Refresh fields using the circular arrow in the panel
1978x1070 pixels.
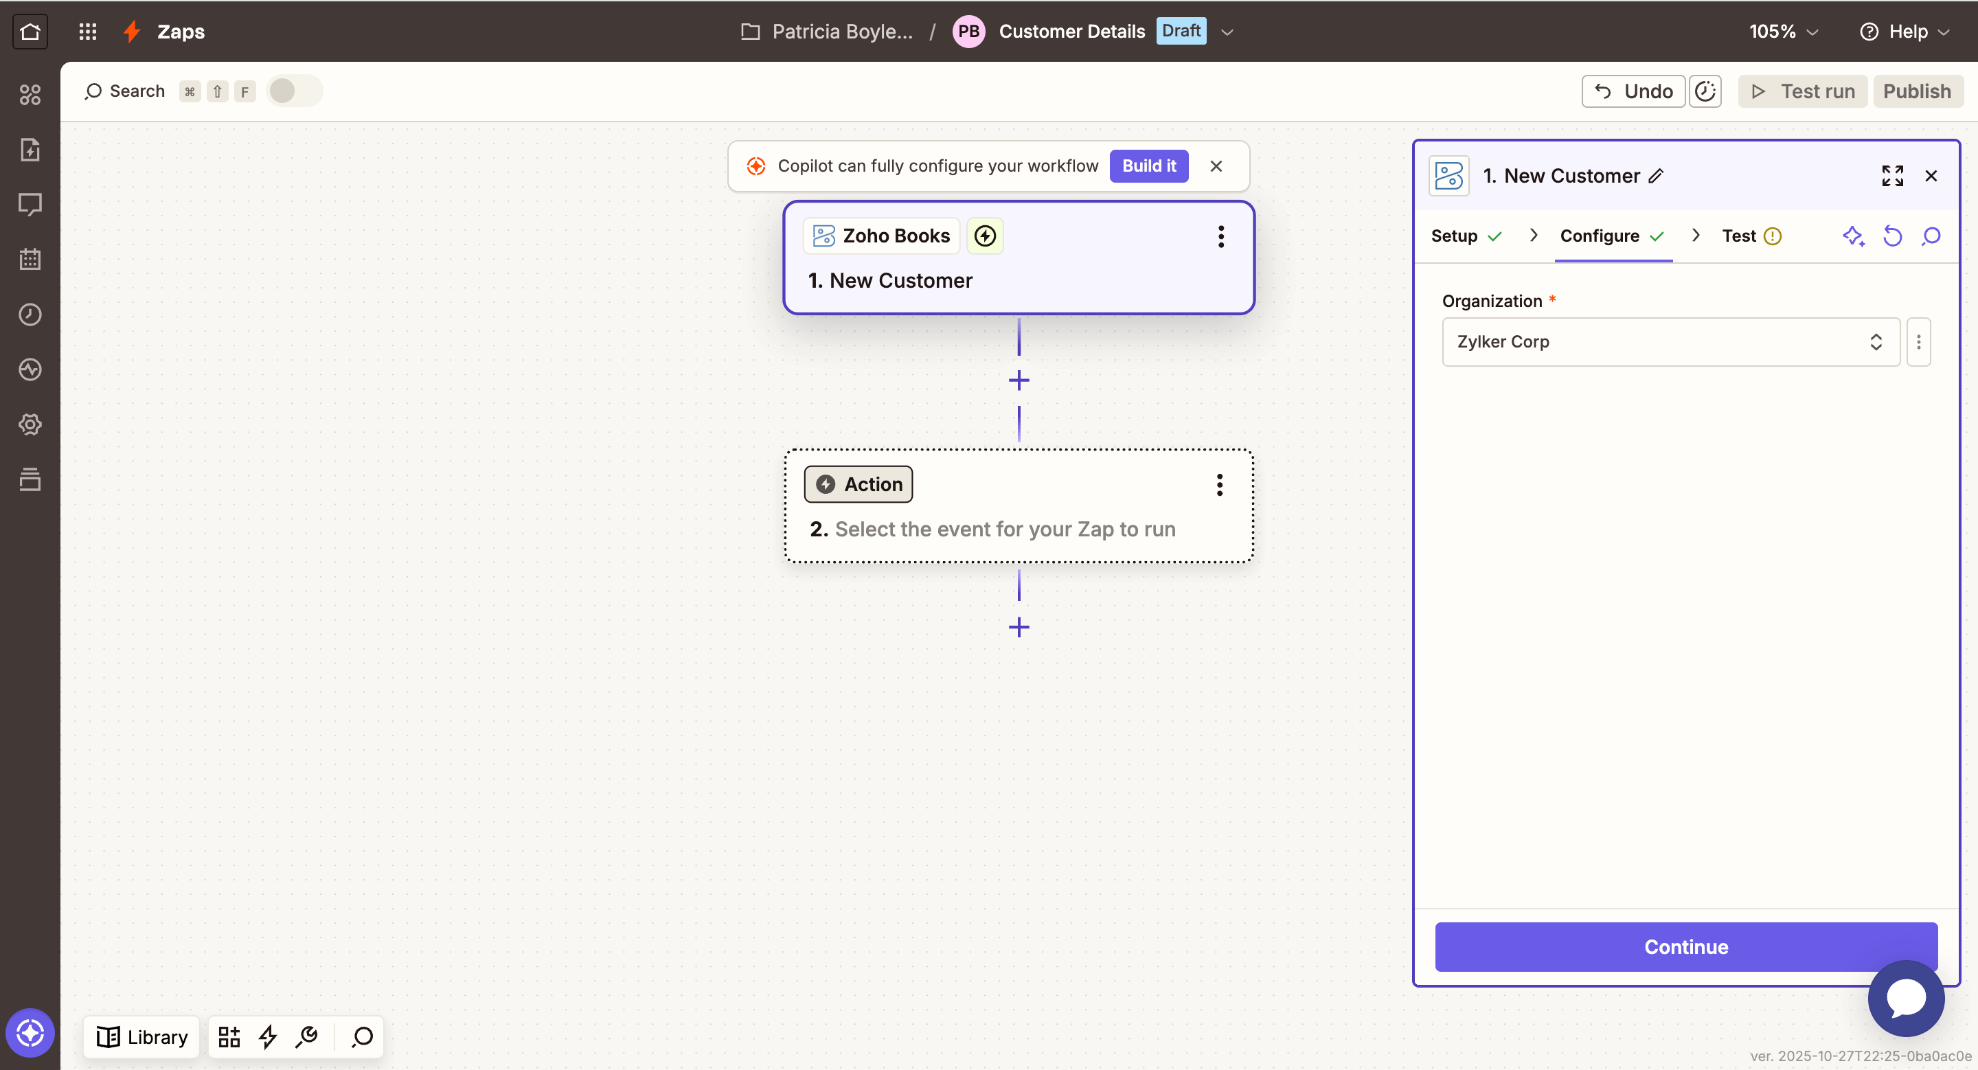pyautogui.click(x=1893, y=236)
